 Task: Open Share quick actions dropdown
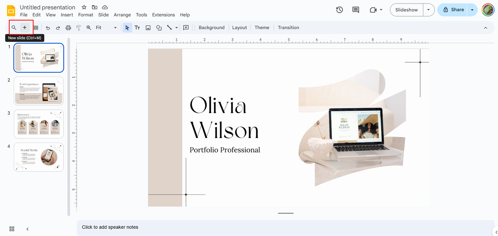pyautogui.click(x=472, y=10)
